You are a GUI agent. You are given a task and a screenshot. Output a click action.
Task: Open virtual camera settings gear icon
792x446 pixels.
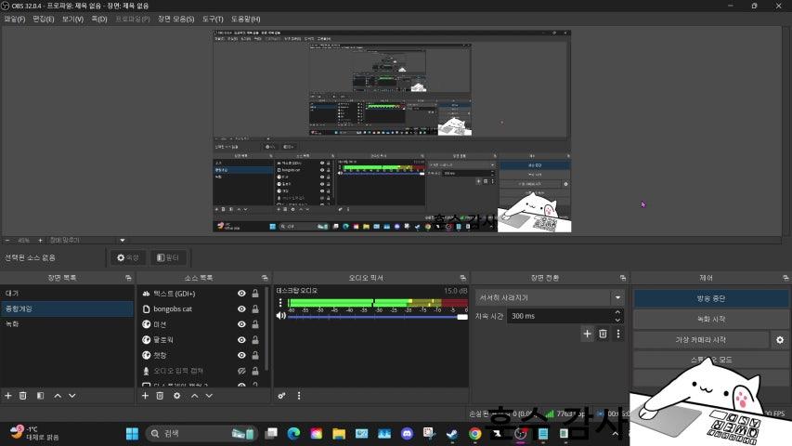779,340
